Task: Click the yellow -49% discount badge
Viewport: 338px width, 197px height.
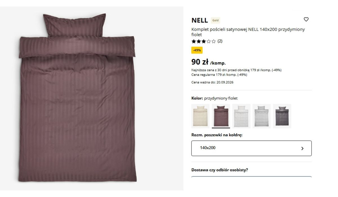Action: coord(197,50)
